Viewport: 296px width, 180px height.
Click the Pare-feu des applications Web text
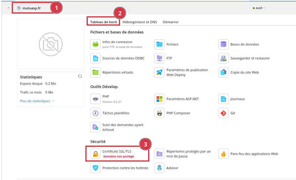(x=254, y=154)
